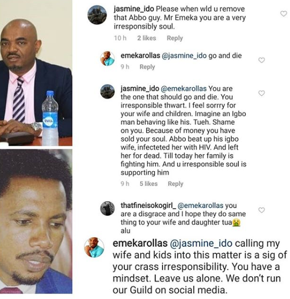Tap jasmine_ido avatar on the long reply
The image size is (290, 299).
pyautogui.click(x=107, y=91)
